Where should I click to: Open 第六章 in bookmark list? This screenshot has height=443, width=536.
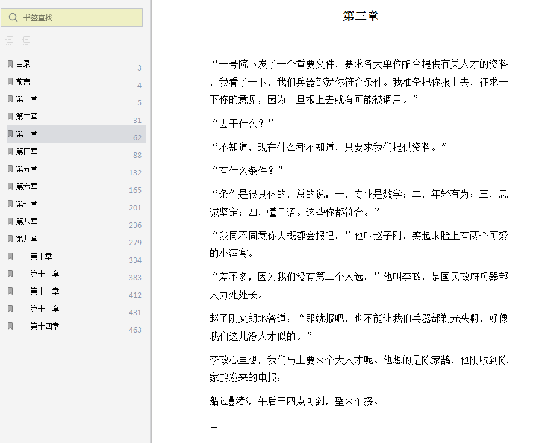click(x=26, y=186)
